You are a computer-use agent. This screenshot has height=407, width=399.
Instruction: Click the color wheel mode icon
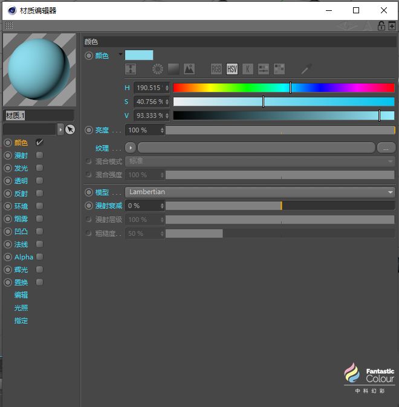pos(157,69)
